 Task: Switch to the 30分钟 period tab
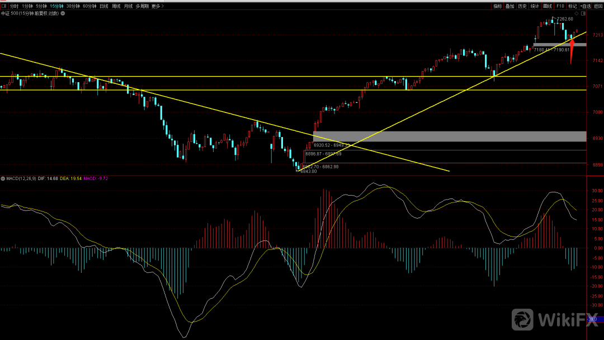pos(73,6)
